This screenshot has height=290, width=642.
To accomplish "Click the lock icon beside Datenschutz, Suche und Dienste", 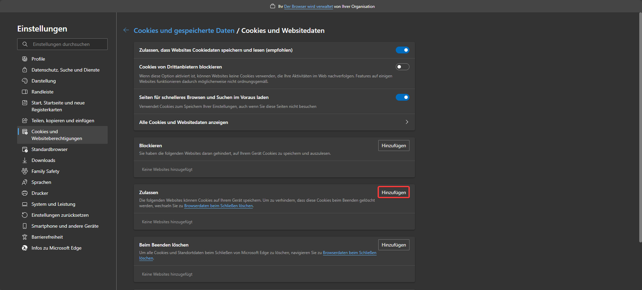I will pos(25,70).
